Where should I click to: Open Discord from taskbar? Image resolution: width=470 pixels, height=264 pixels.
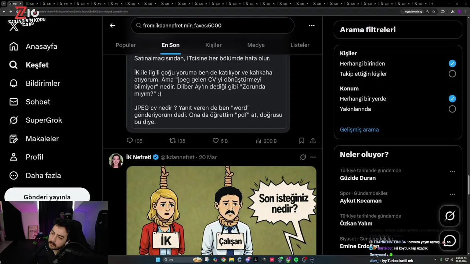point(248,260)
